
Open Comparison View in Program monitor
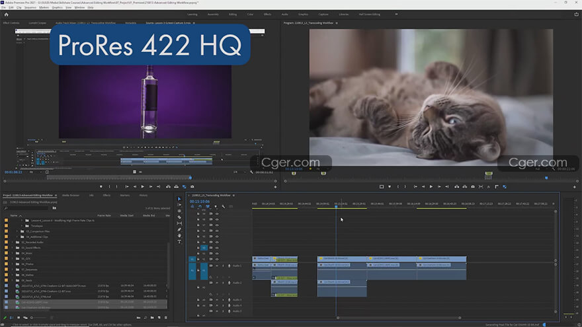point(481,187)
